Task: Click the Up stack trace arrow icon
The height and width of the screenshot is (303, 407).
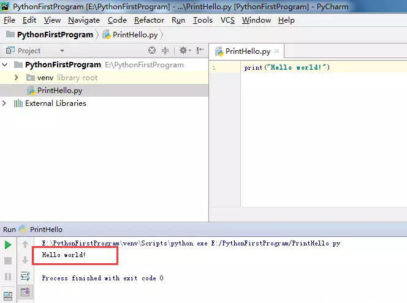Action: coord(25,244)
